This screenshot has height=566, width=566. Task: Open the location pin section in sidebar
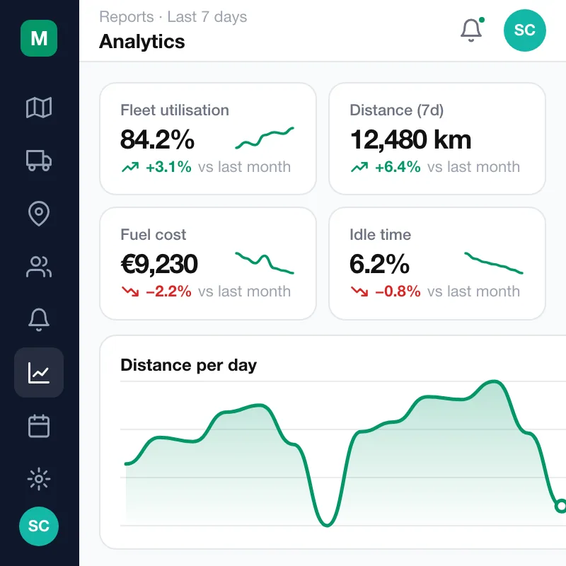pyautogui.click(x=39, y=214)
